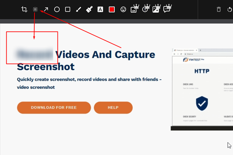
Task: Activate the Highlighter brush tool
Action: (x=89, y=9)
